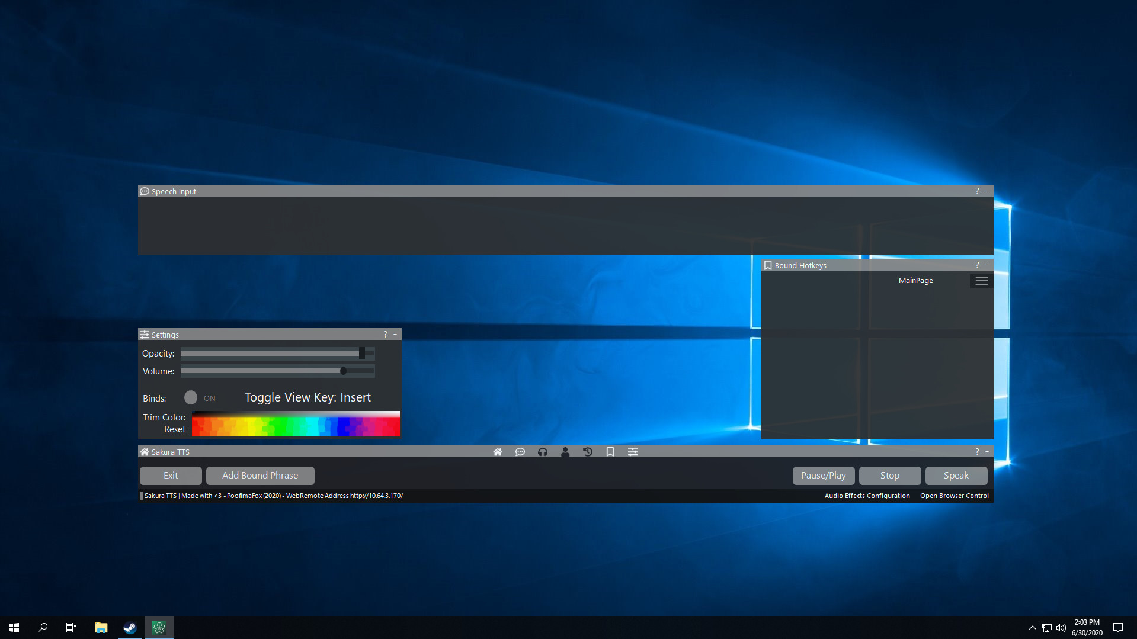Viewport: 1137px width, 639px height.
Task: Show the speech history clock icon
Action: 588,452
